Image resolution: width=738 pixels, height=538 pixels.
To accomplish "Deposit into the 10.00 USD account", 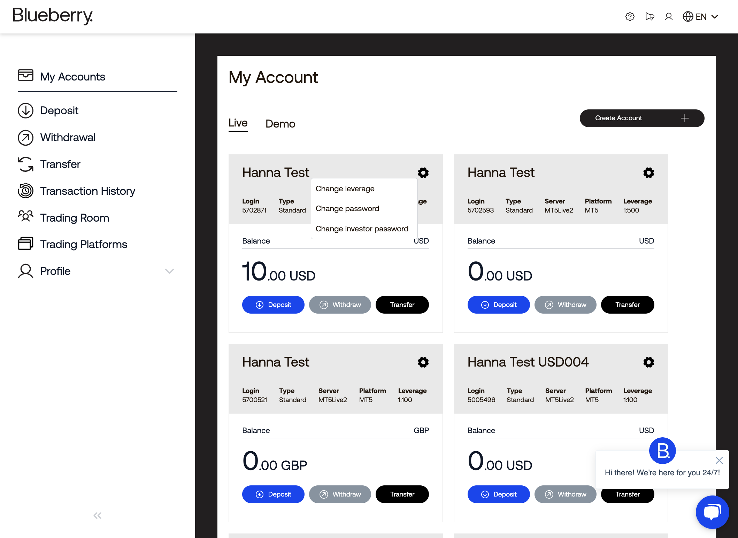I will click(273, 305).
